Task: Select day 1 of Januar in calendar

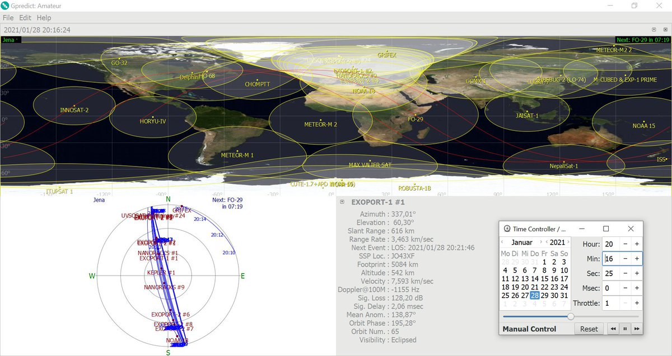Action: pos(544,262)
